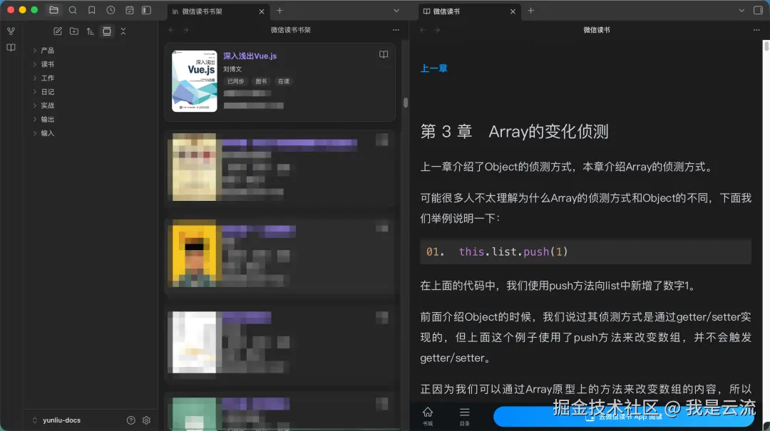Go to previous chapter via 上一章
This screenshot has width=770, height=431.
(433, 68)
